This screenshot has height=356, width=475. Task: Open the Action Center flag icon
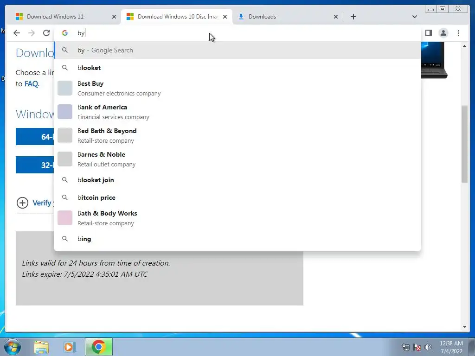[417, 347]
